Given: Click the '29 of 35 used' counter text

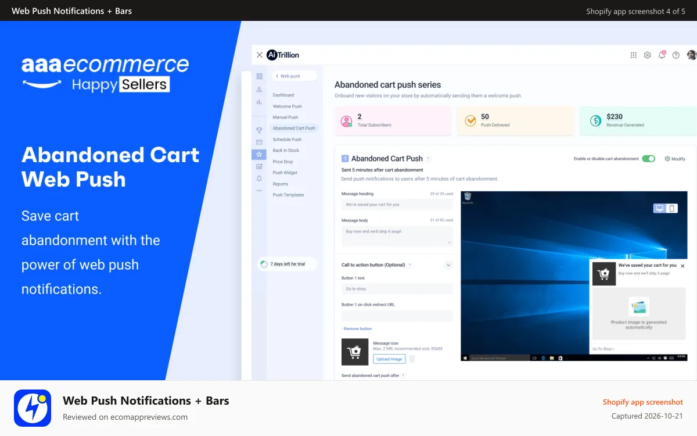Looking at the screenshot, I should 441,194.
